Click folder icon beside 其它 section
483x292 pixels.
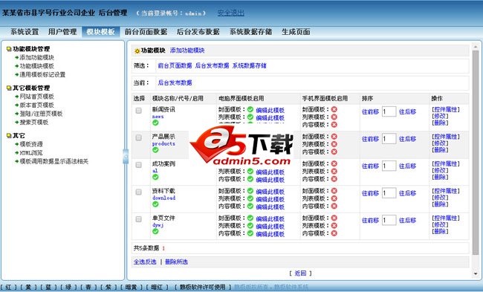point(9,135)
